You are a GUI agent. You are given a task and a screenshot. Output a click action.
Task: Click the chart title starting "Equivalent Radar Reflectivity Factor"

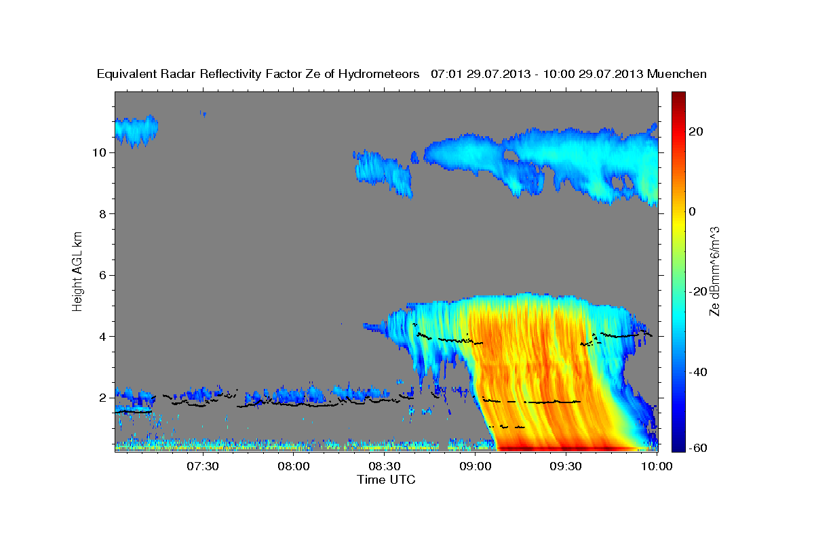pyautogui.click(x=402, y=74)
